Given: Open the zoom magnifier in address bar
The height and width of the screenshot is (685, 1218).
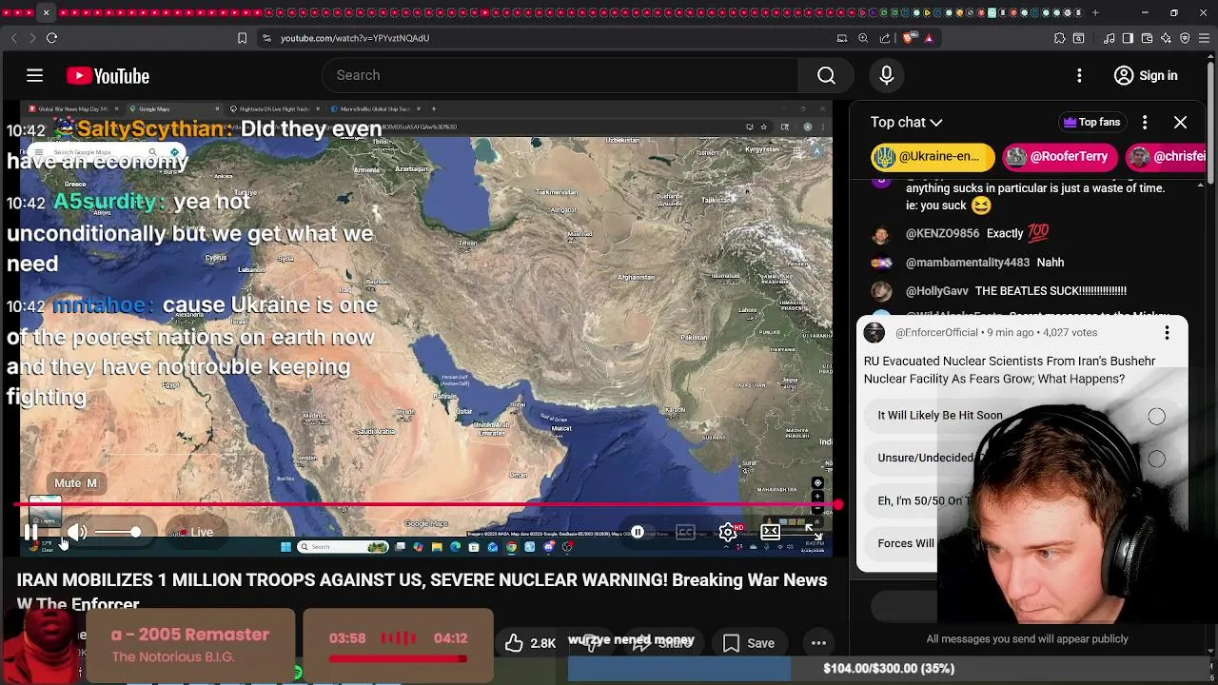Looking at the screenshot, I should pyautogui.click(x=863, y=38).
